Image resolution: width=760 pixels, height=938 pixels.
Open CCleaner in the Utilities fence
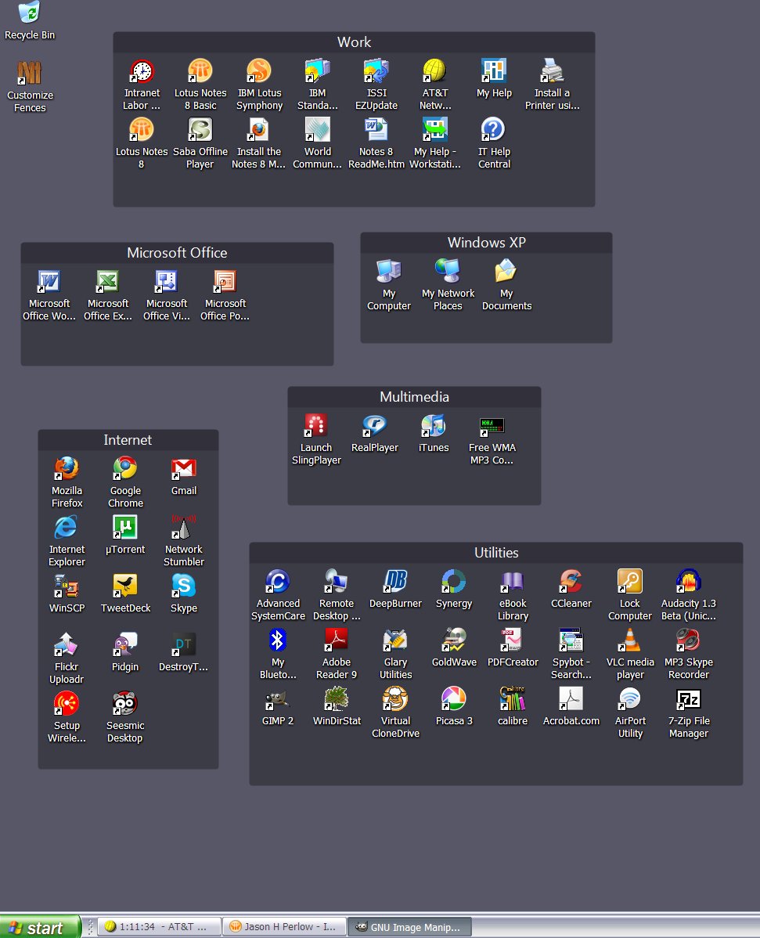click(571, 583)
